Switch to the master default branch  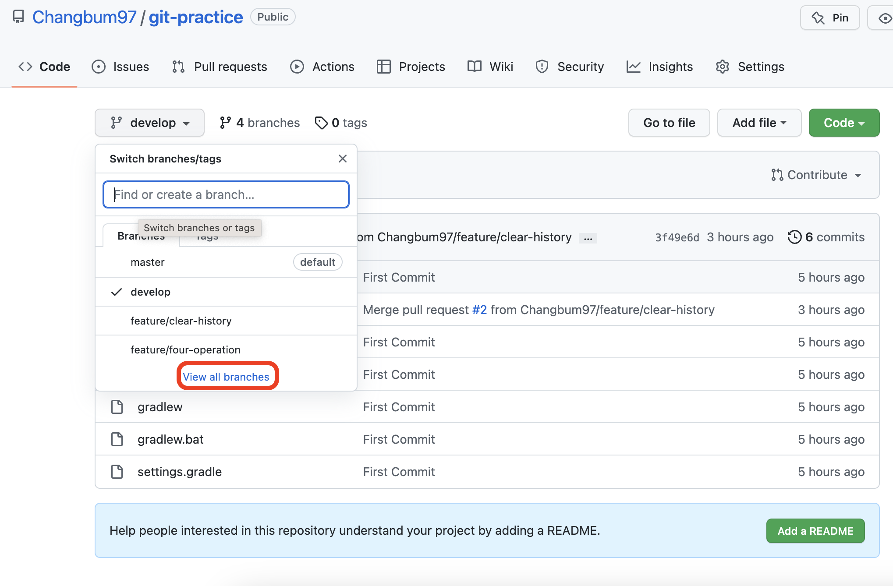click(x=148, y=262)
